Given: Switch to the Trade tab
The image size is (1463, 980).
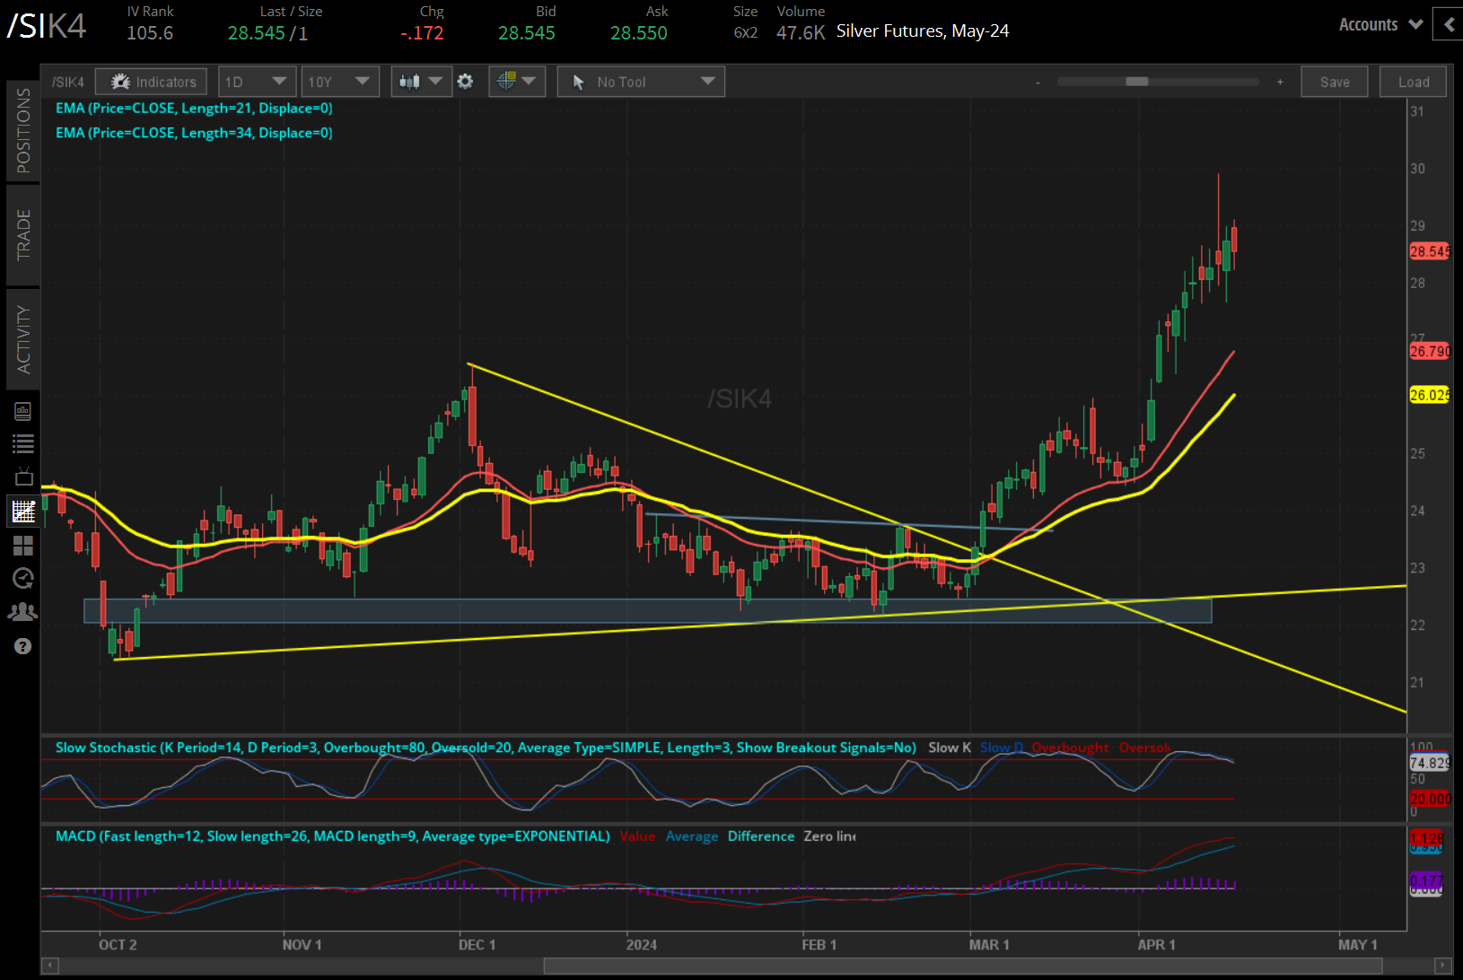Looking at the screenshot, I should point(23,234).
